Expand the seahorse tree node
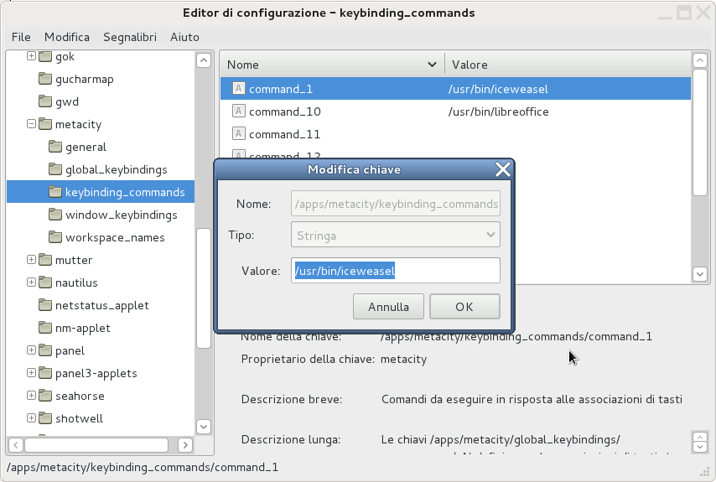This screenshot has width=716, height=482. pos(32,396)
